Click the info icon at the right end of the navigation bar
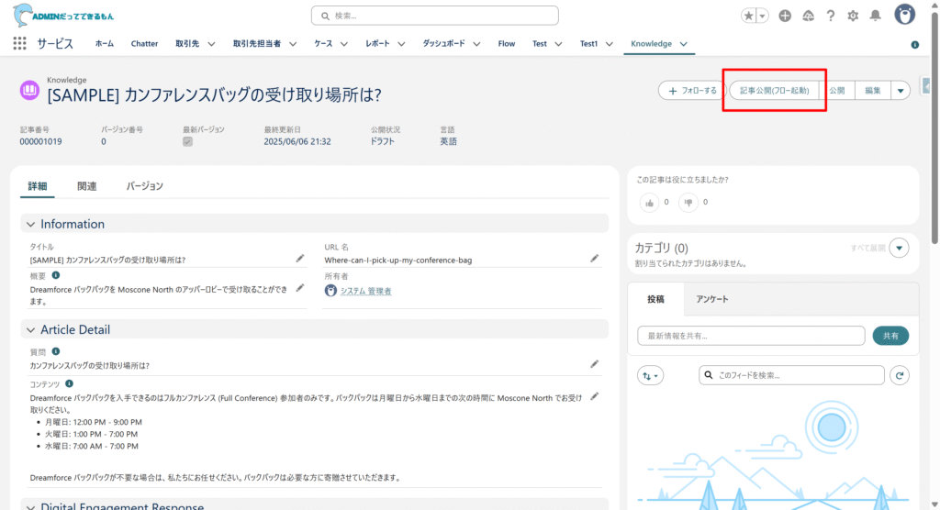This screenshot has height=510, width=940. [x=915, y=45]
